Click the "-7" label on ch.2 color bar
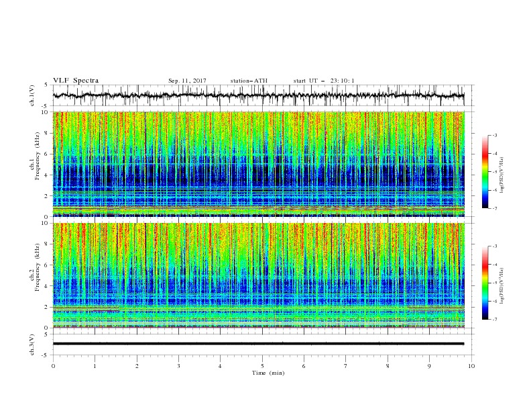Image resolution: width=531 pixels, height=411 pixels. pyautogui.click(x=495, y=320)
